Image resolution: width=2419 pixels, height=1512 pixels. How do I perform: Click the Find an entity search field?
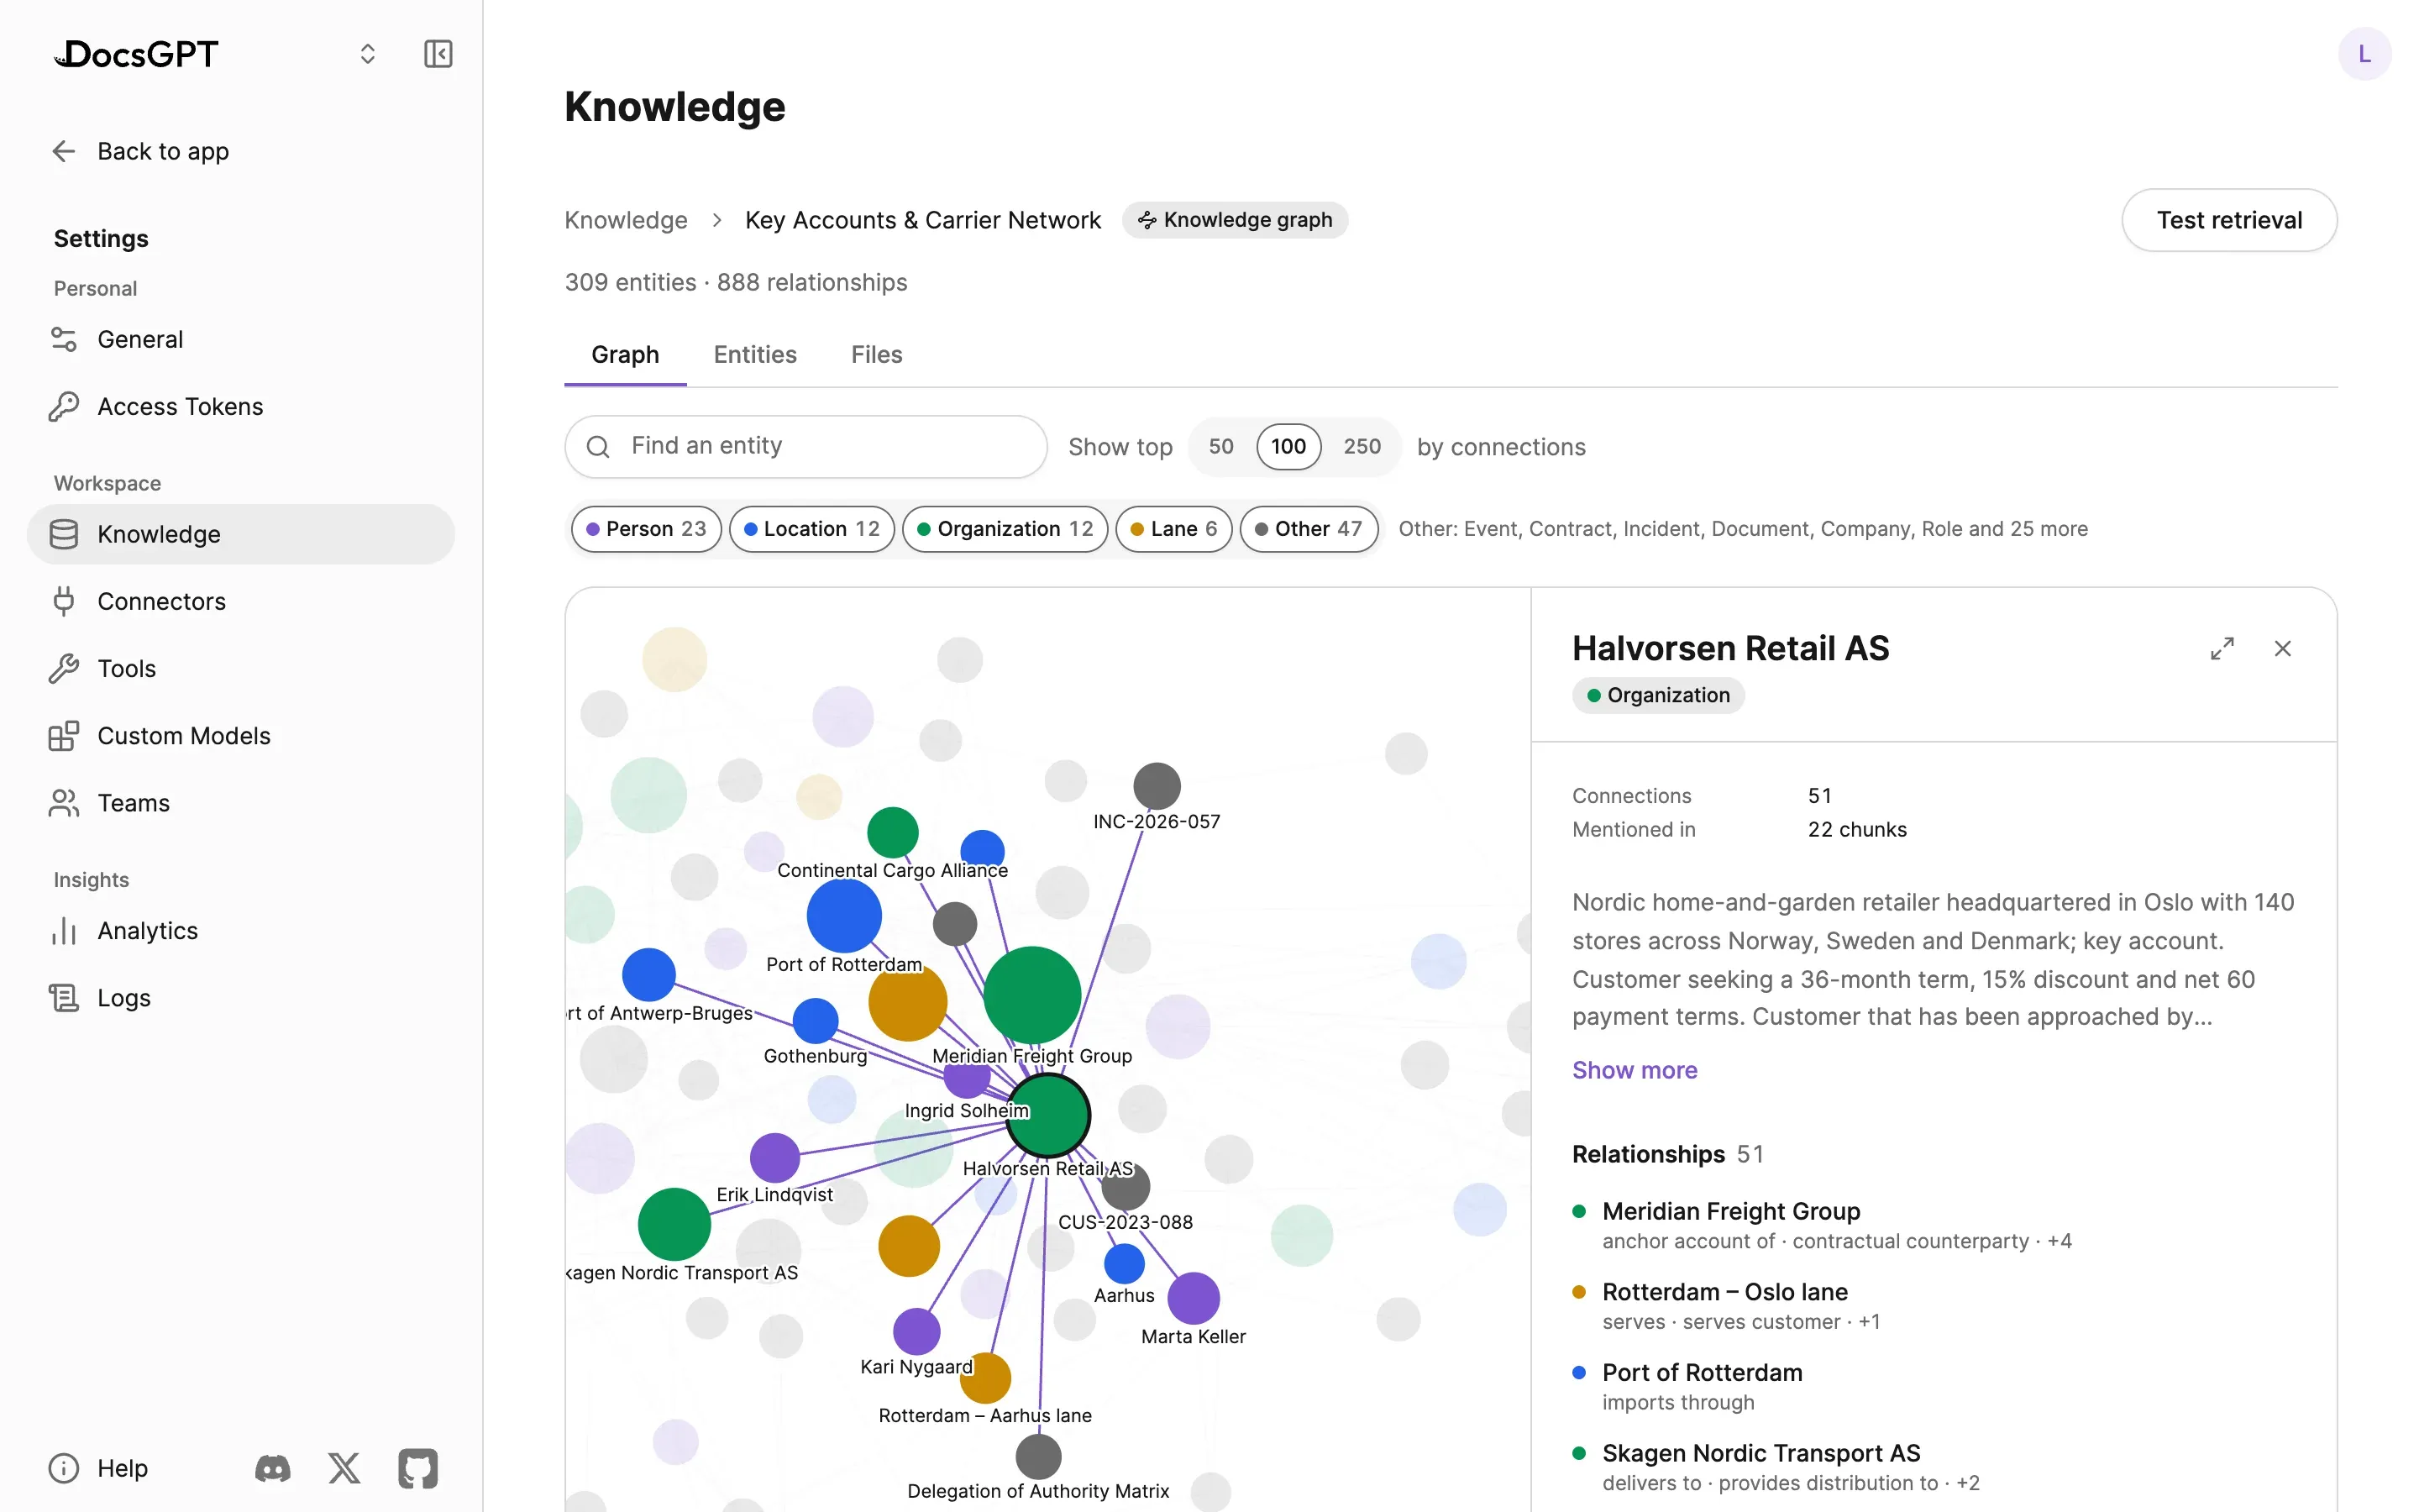[x=805, y=446]
